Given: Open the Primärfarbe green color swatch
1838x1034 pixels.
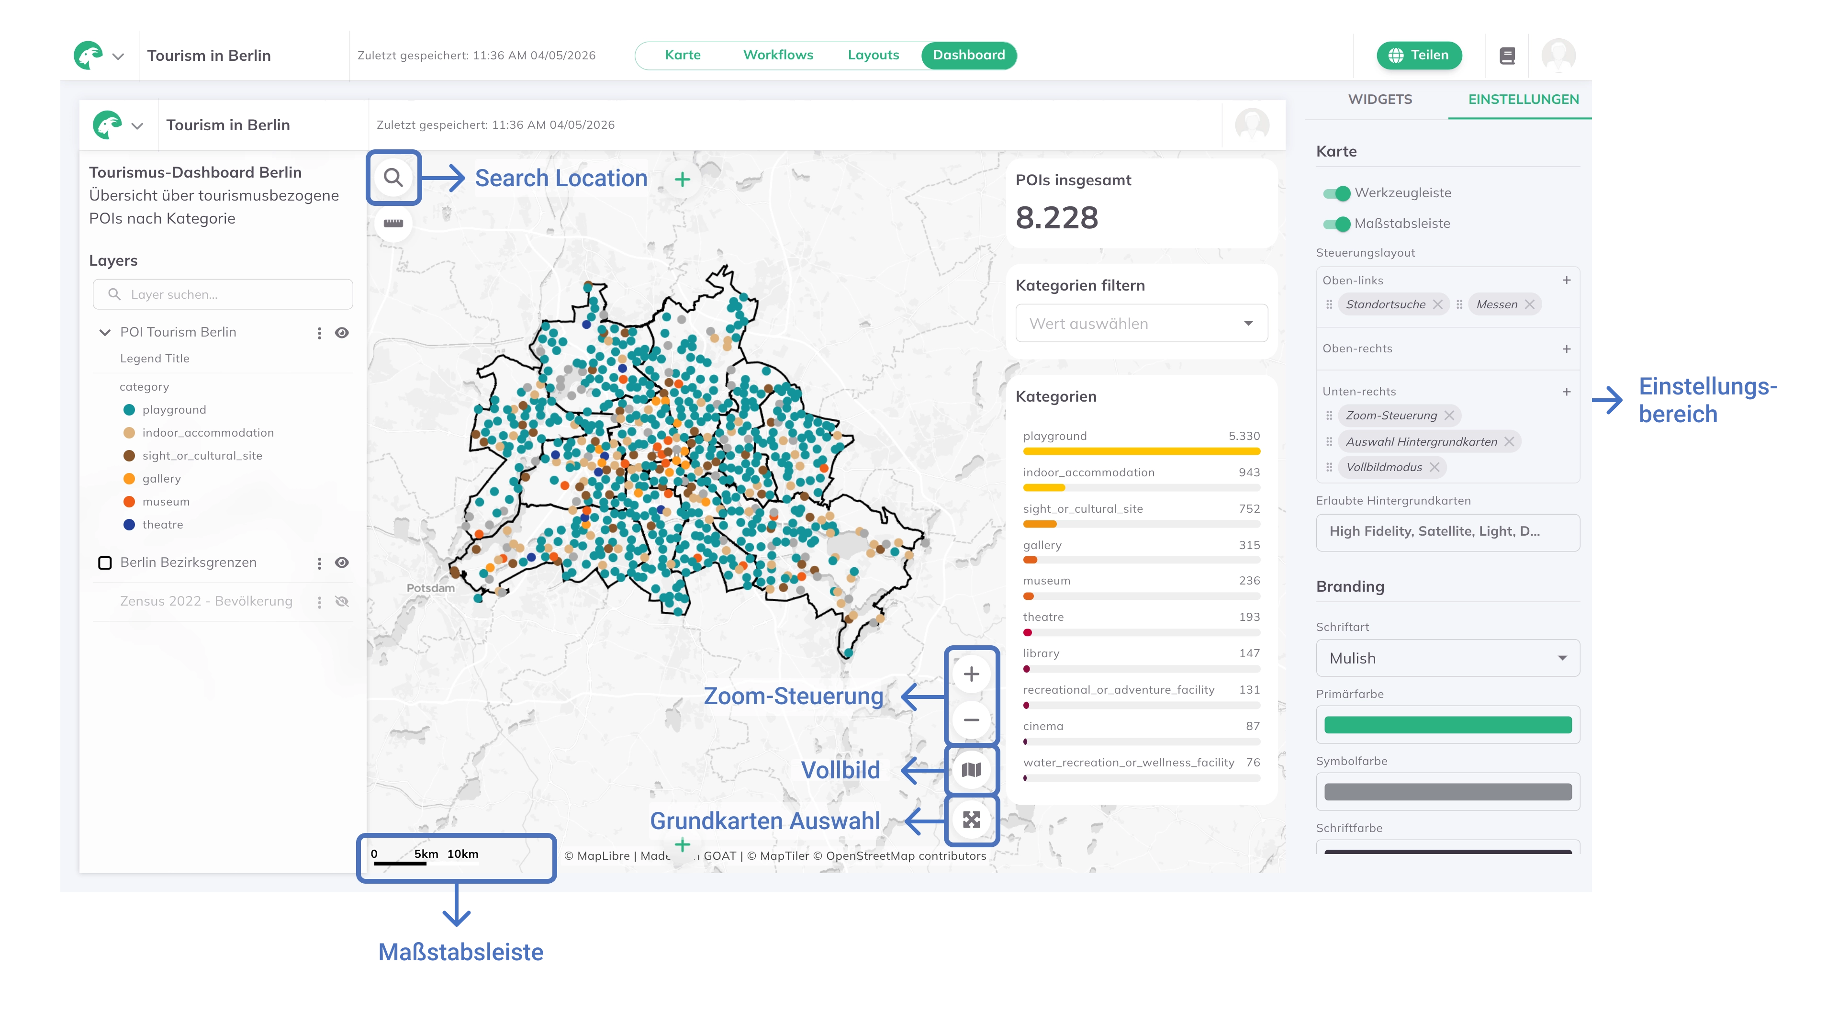Looking at the screenshot, I should (x=1447, y=725).
